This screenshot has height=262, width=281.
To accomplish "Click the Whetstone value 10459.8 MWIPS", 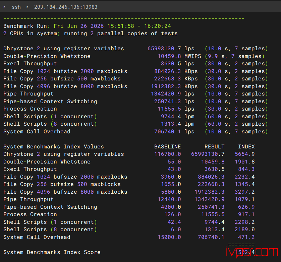I will 179,56.
